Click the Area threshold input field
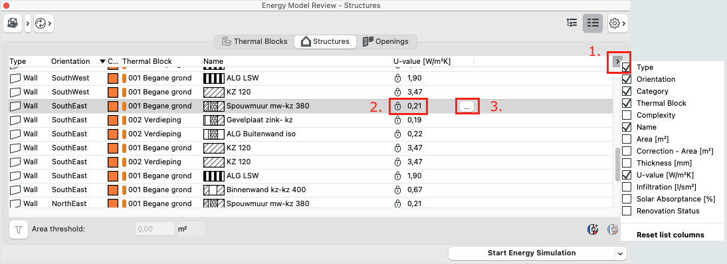 [155, 229]
